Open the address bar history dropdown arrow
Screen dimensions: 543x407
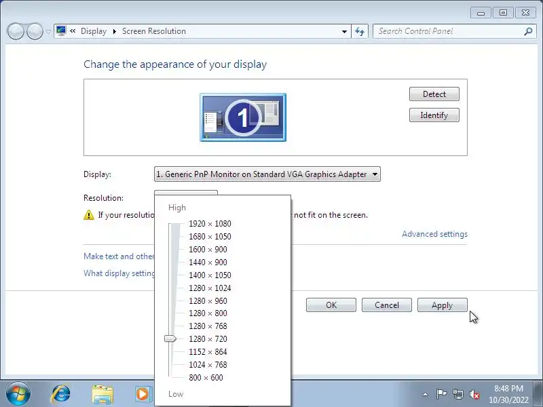point(344,31)
